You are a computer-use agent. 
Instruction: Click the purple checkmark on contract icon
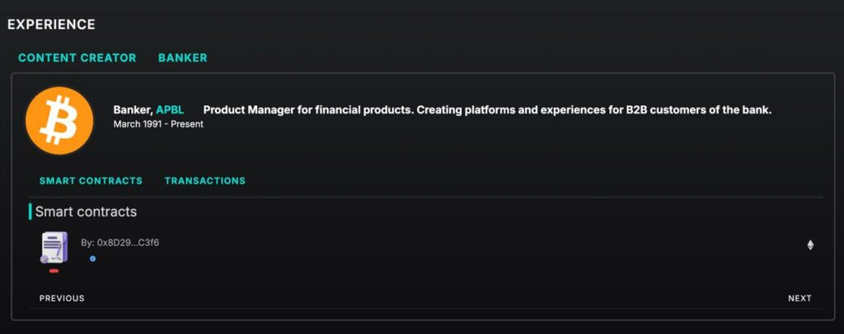click(45, 259)
